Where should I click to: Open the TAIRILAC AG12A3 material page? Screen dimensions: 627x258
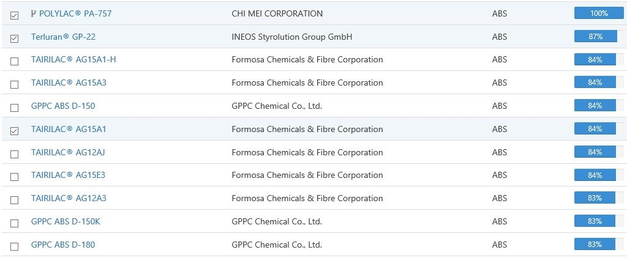[68, 199]
